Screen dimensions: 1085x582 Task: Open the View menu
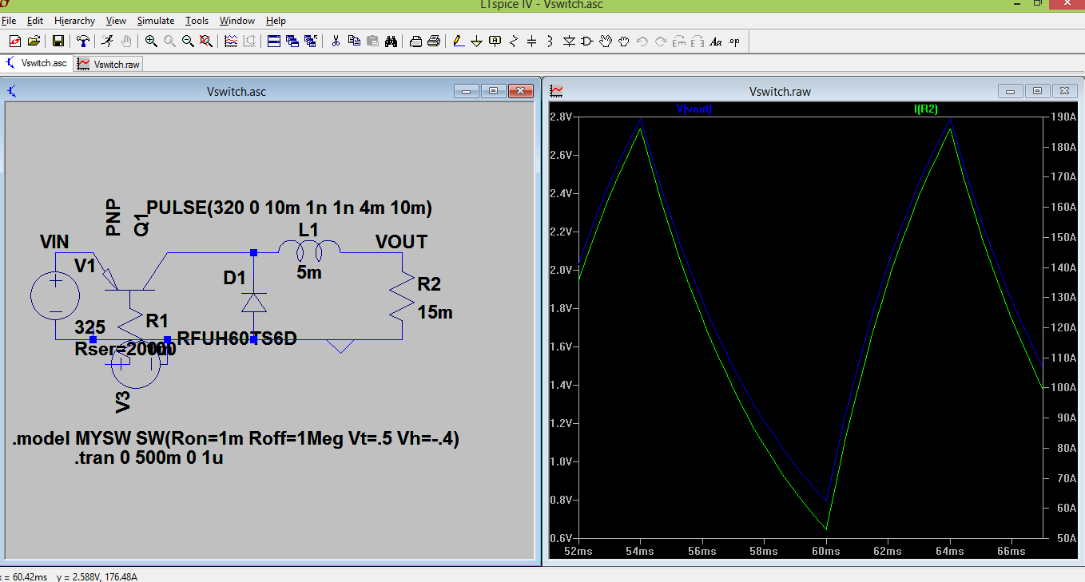click(x=116, y=21)
